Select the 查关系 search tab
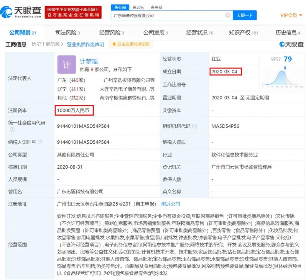 [156, 7]
